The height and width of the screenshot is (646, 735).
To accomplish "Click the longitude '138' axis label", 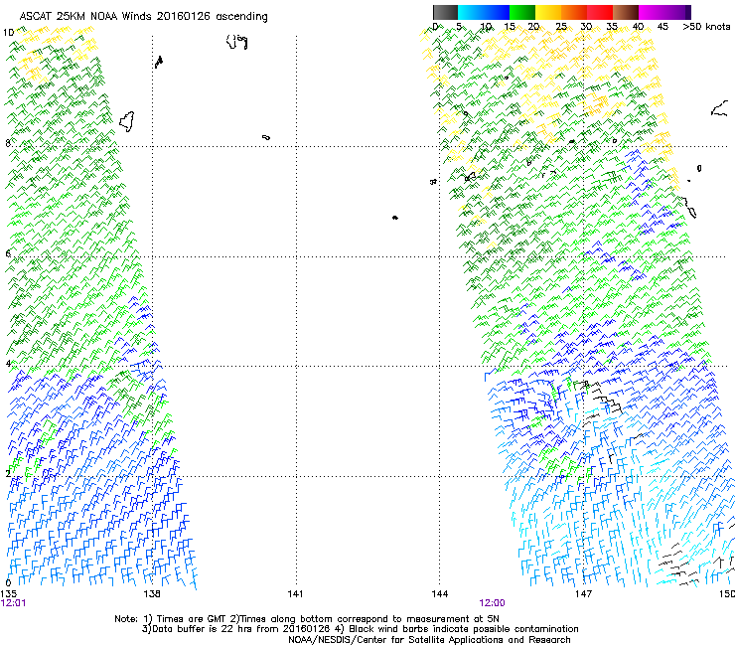I will pos(152,594).
